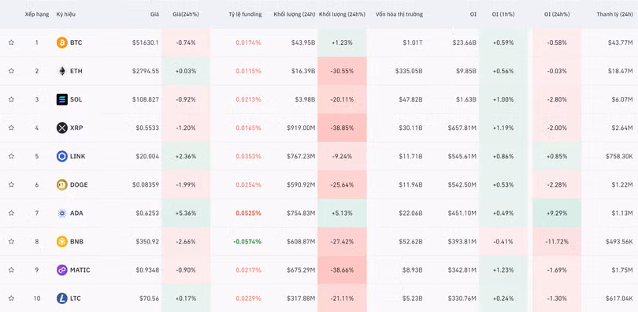Click the Ethereum diamond icon
The width and height of the screenshot is (638, 312).
[62, 71]
